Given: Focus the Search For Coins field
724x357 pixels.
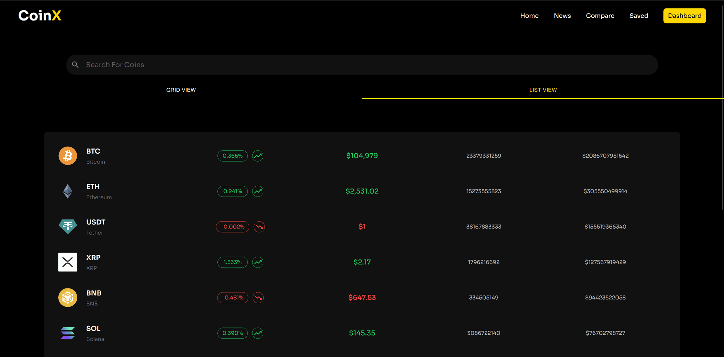Looking at the screenshot, I should click(x=362, y=65).
